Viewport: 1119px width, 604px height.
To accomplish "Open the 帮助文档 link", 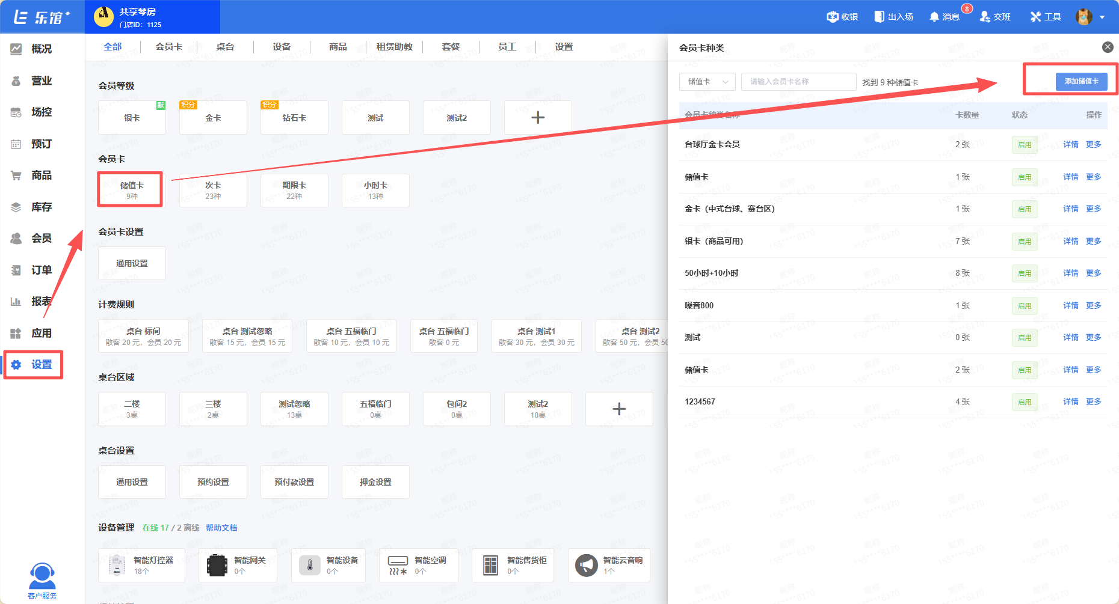I will coord(221,528).
